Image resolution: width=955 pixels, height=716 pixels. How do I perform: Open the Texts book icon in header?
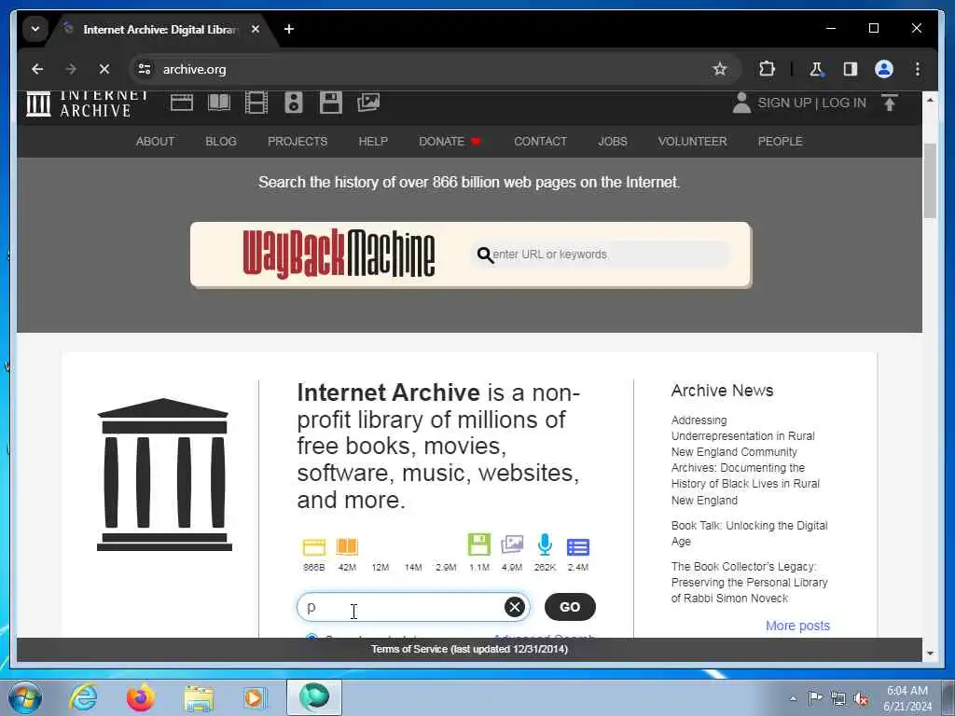[218, 103]
